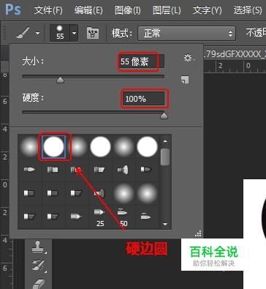266x289 pixels.
Task: Select the sixth top-row hard round brush
Action: tap(147, 147)
